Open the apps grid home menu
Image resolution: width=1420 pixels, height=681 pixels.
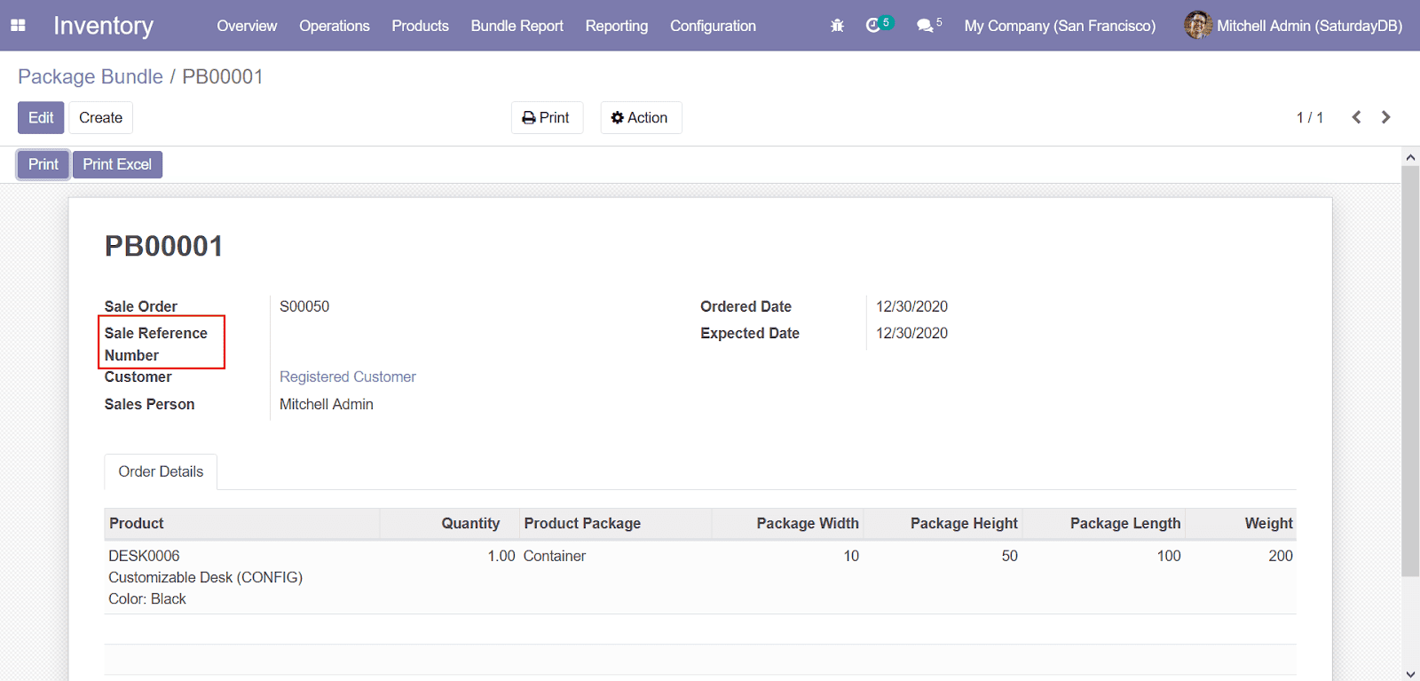[x=18, y=26]
